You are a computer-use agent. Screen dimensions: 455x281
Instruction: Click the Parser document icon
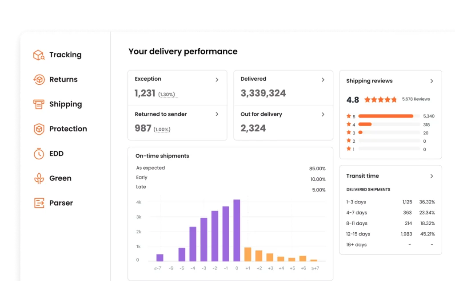pyautogui.click(x=39, y=203)
